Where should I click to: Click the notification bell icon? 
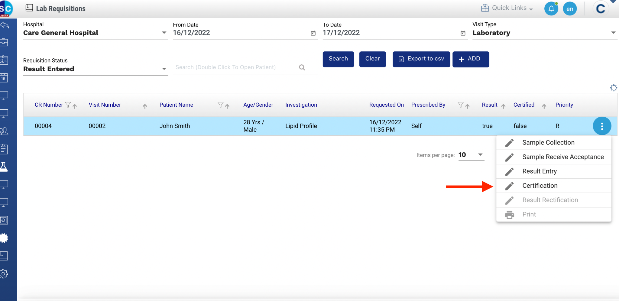click(x=551, y=8)
